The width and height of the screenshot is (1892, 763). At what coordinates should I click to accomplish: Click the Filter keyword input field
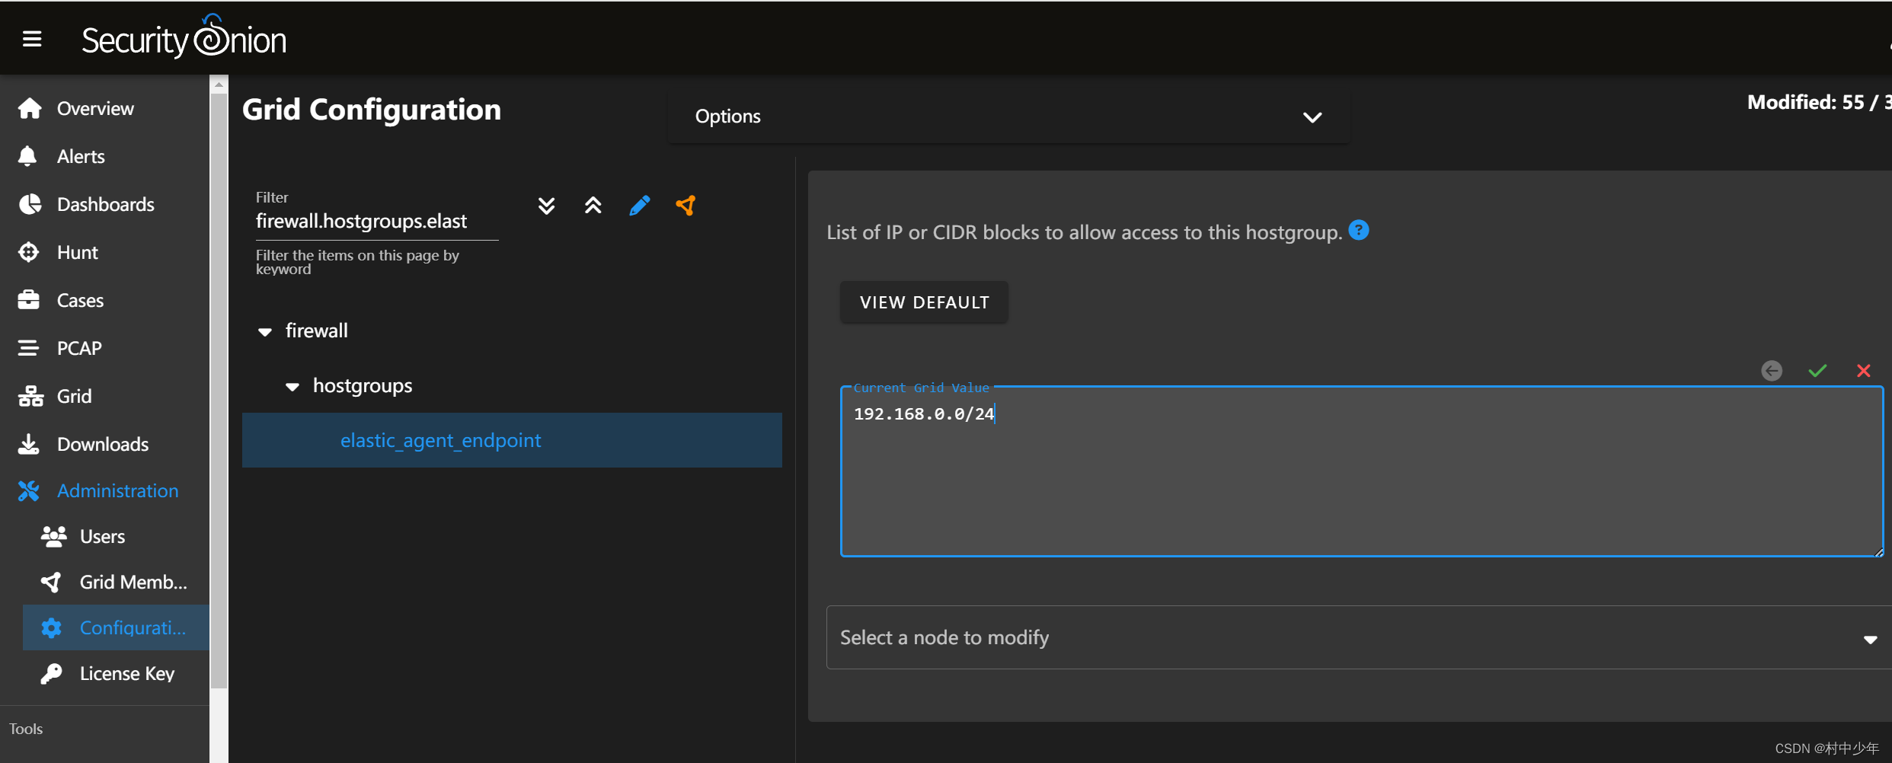377,221
